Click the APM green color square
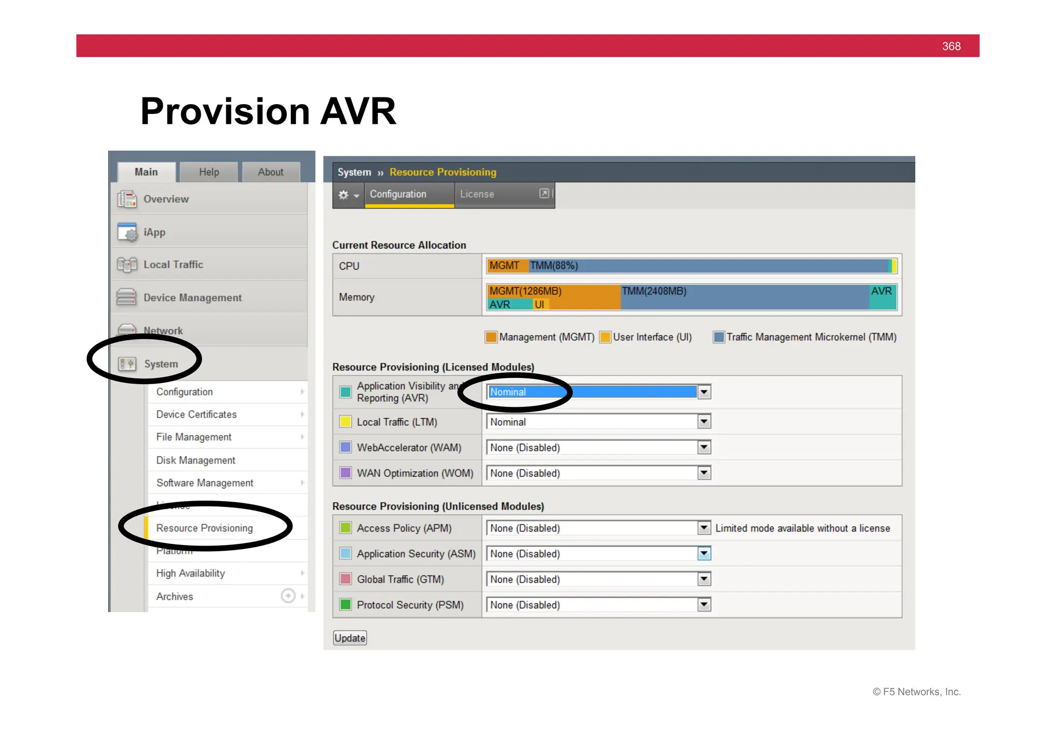This screenshot has height=746, width=1056. coord(345,528)
